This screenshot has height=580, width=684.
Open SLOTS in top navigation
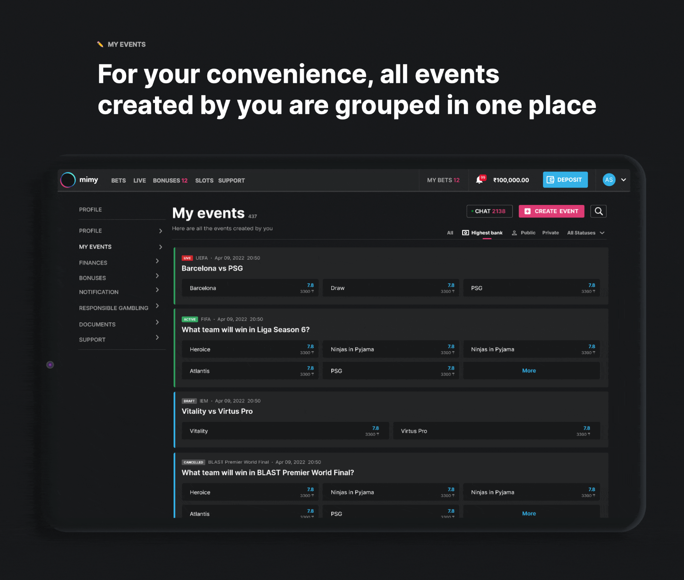(x=204, y=180)
